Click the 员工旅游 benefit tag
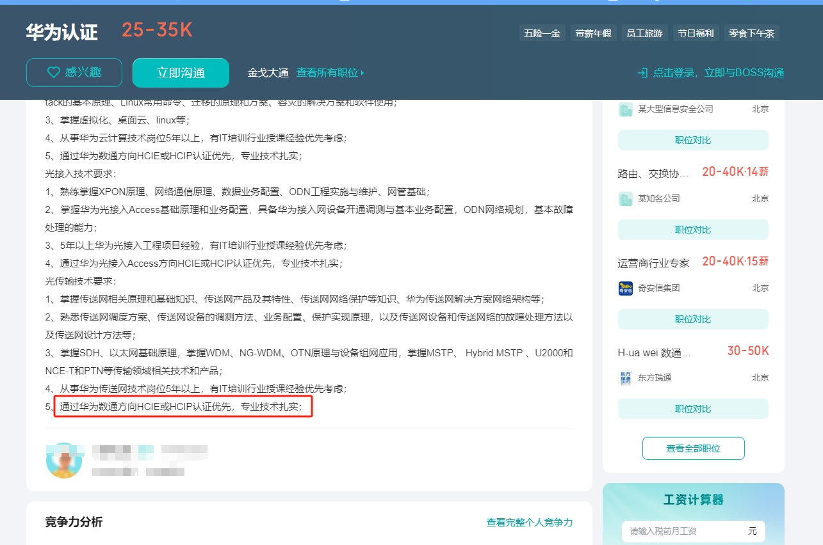The height and width of the screenshot is (545, 823). [644, 33]
